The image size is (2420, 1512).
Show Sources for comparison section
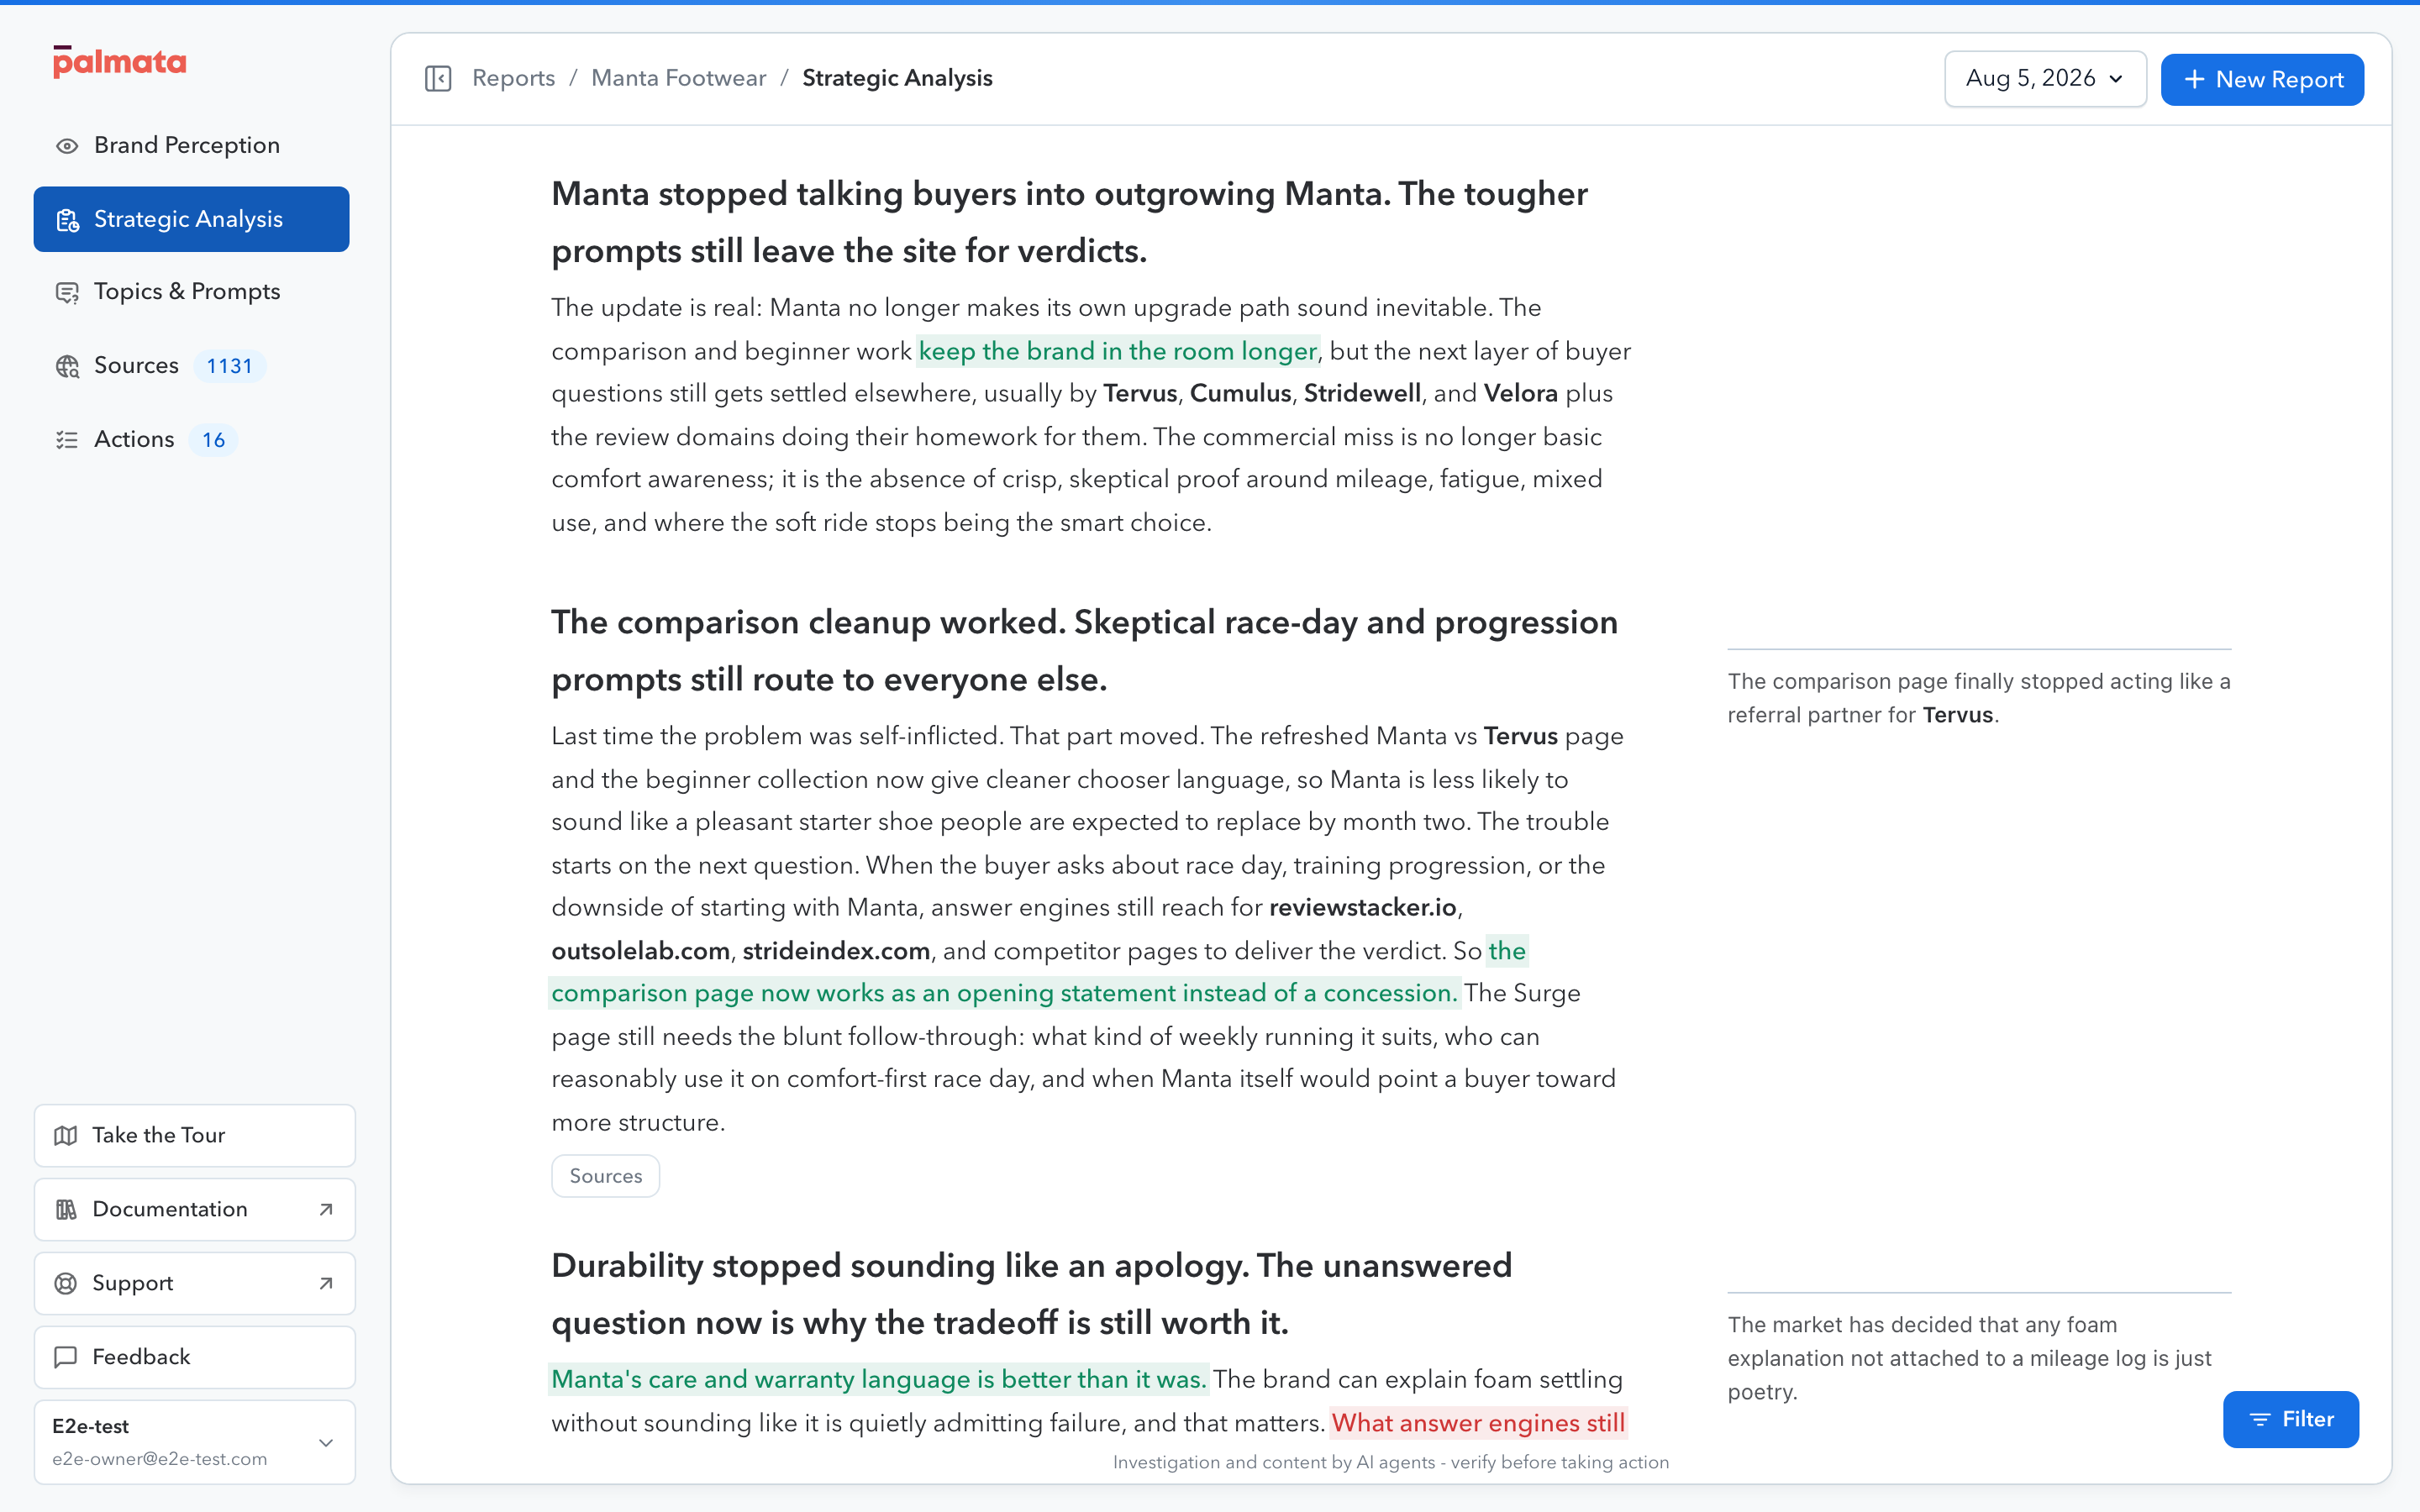(605, 1176)
